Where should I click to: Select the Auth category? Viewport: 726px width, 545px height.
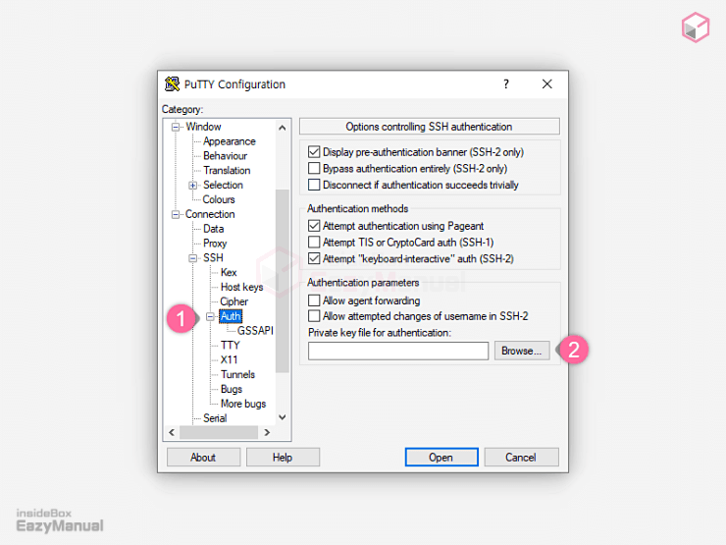[231, 316]
